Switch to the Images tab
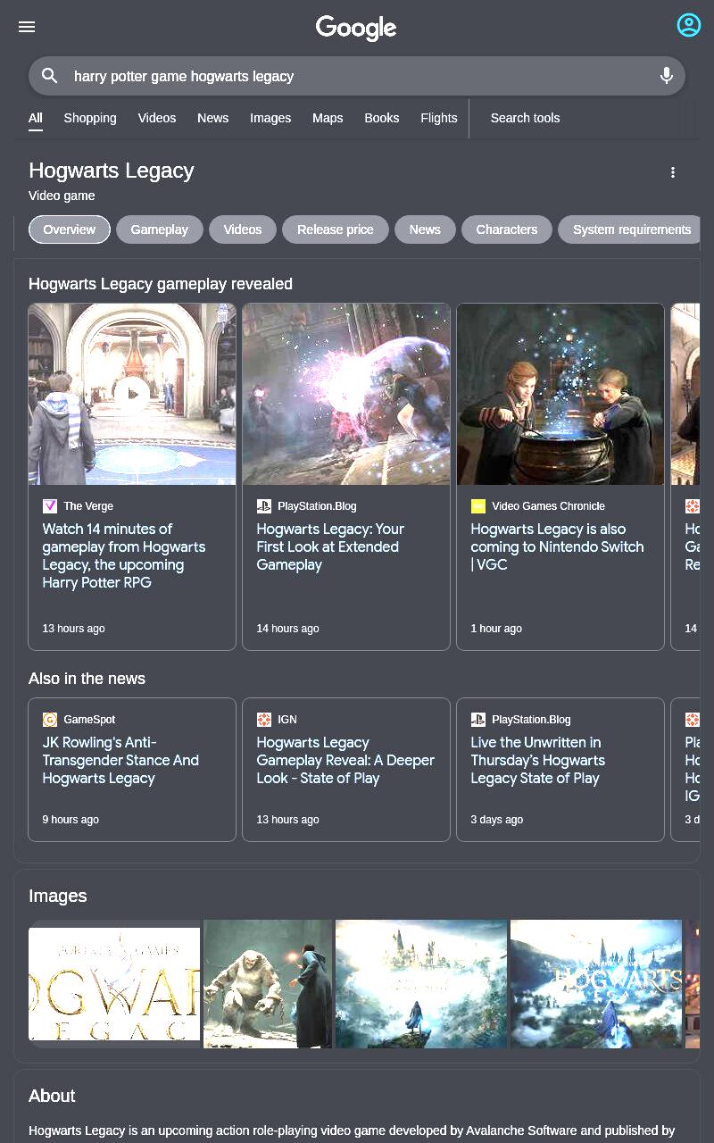This screenshot has height=1143, width=714. (270, 118)
